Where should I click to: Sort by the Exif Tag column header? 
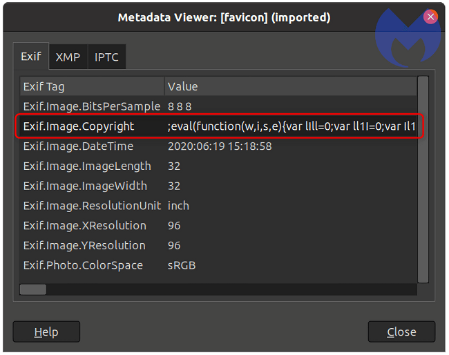[x=92, y=86]
